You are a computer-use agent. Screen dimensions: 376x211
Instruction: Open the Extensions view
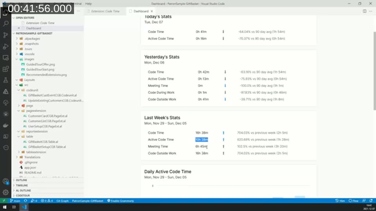[5, 69]
